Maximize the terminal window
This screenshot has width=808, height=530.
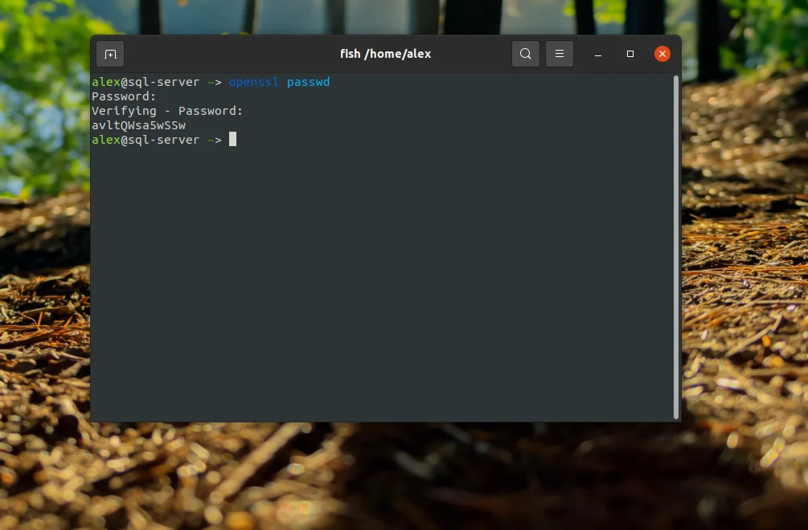pos(630,54)
